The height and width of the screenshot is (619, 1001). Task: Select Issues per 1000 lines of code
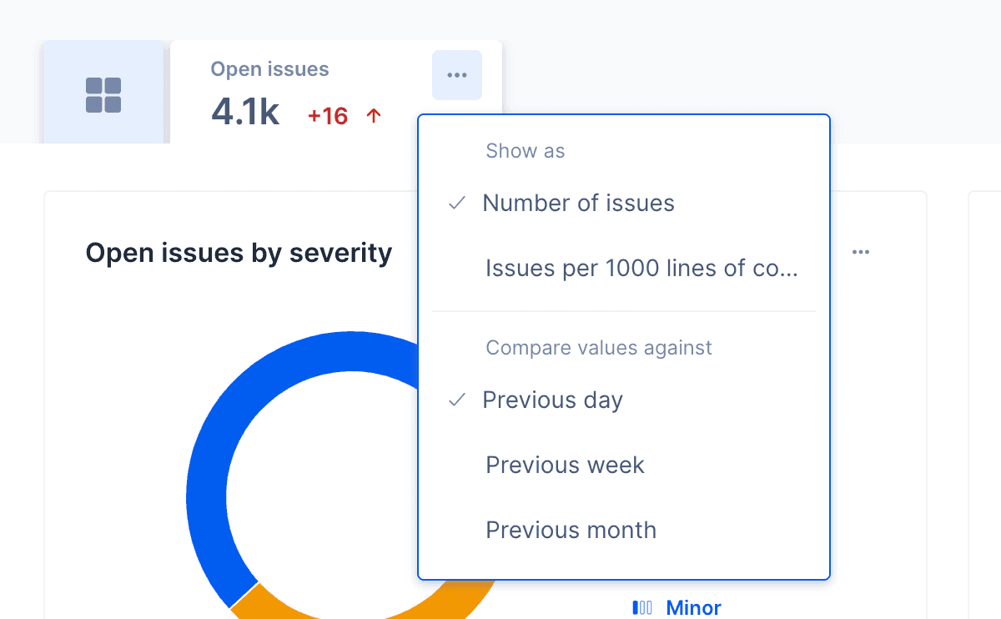pos(642,268)
